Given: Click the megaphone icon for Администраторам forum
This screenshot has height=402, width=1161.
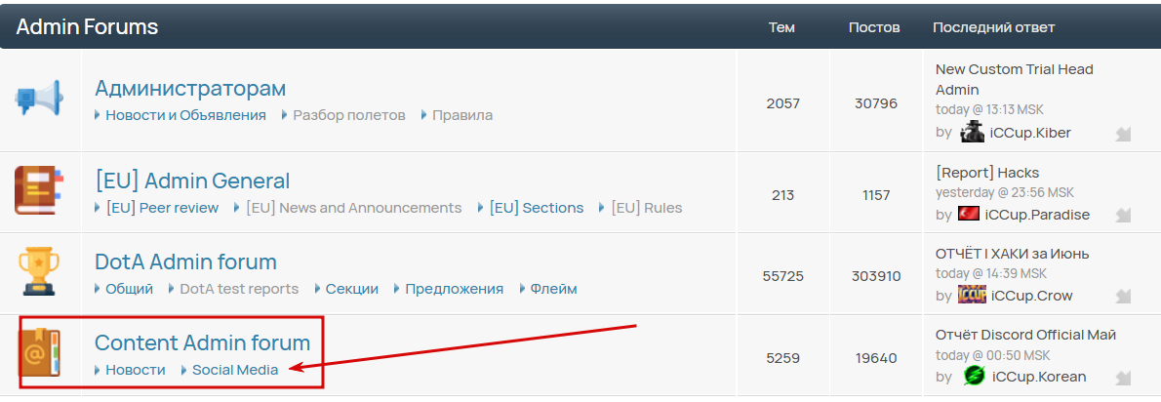Looking at the screenshot, I should point(39,100).
